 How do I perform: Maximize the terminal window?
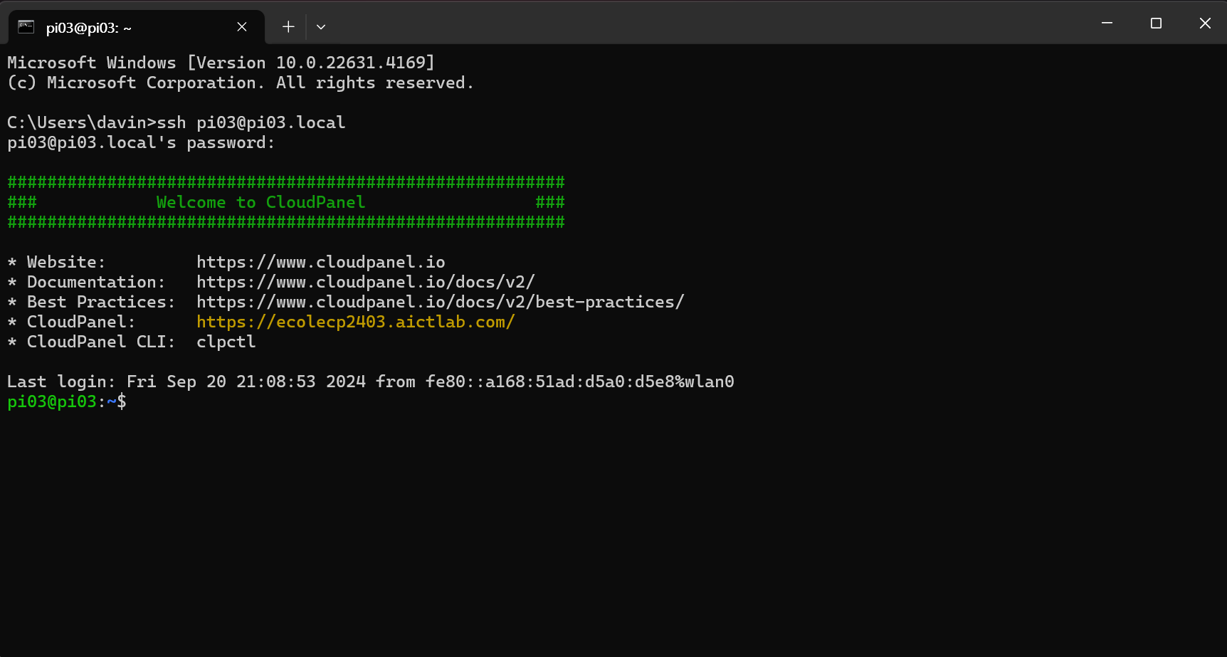coord(1156,23)
